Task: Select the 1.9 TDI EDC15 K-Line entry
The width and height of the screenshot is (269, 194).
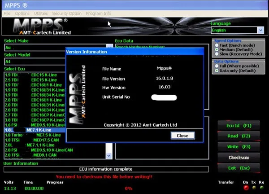Action: [x=35, y=75]
